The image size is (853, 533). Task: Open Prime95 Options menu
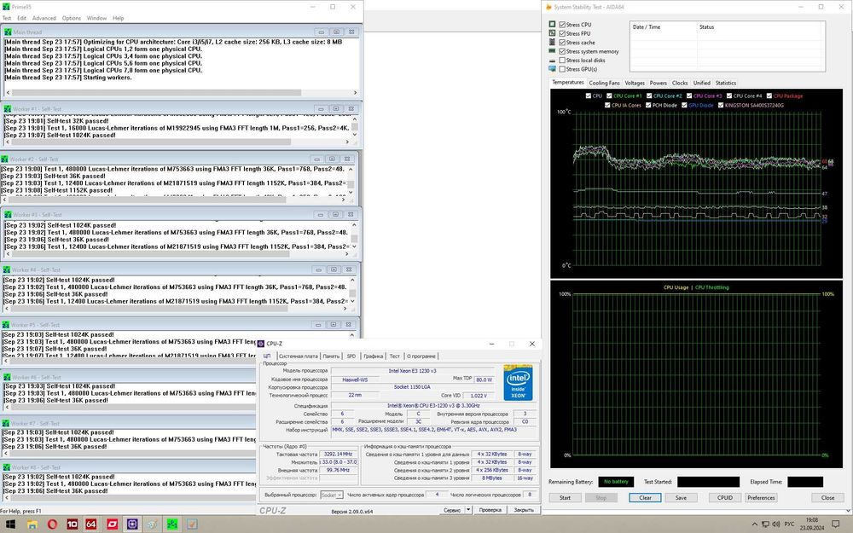(72, 18)
